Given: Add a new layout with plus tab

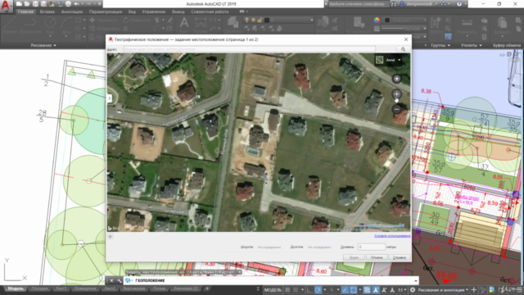Looking at the screenshot, I should [207, 288].
